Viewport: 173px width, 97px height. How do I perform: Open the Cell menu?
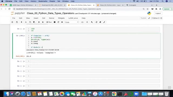click(44, 18)
